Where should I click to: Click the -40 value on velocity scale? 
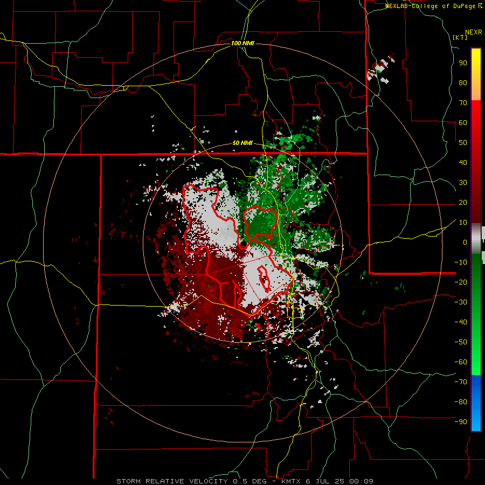tap(461, 322)
